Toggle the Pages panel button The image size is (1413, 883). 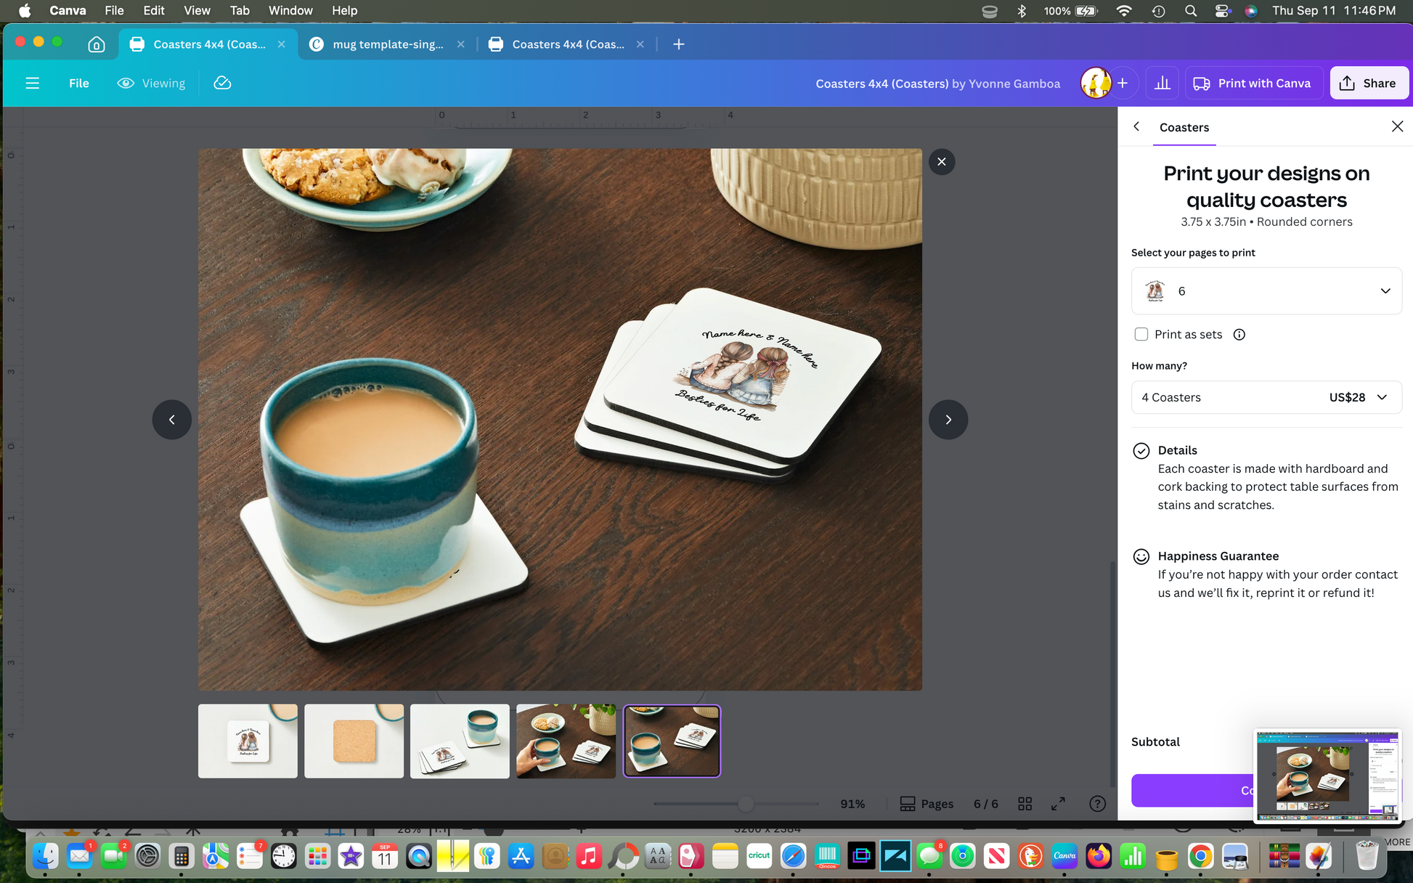[x=927, y=803]
